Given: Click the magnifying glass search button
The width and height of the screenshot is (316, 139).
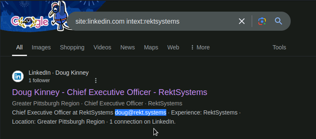Looking at the screenshot, I should 278,21.
